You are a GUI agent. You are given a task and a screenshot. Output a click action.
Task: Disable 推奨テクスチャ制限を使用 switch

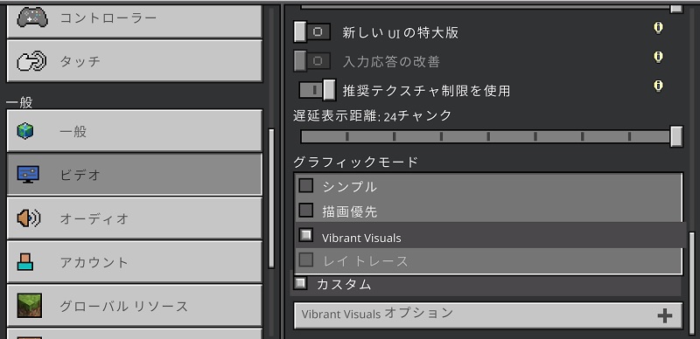point(318,90)
